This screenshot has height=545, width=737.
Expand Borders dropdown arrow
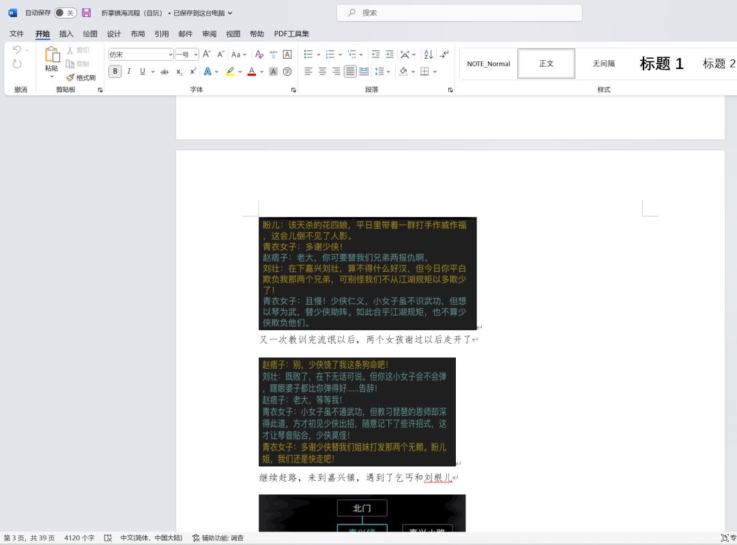click(x=435, y=72)
